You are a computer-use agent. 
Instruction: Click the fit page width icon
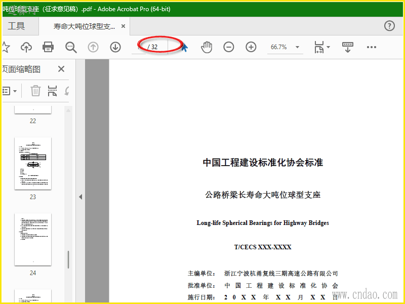319,47
